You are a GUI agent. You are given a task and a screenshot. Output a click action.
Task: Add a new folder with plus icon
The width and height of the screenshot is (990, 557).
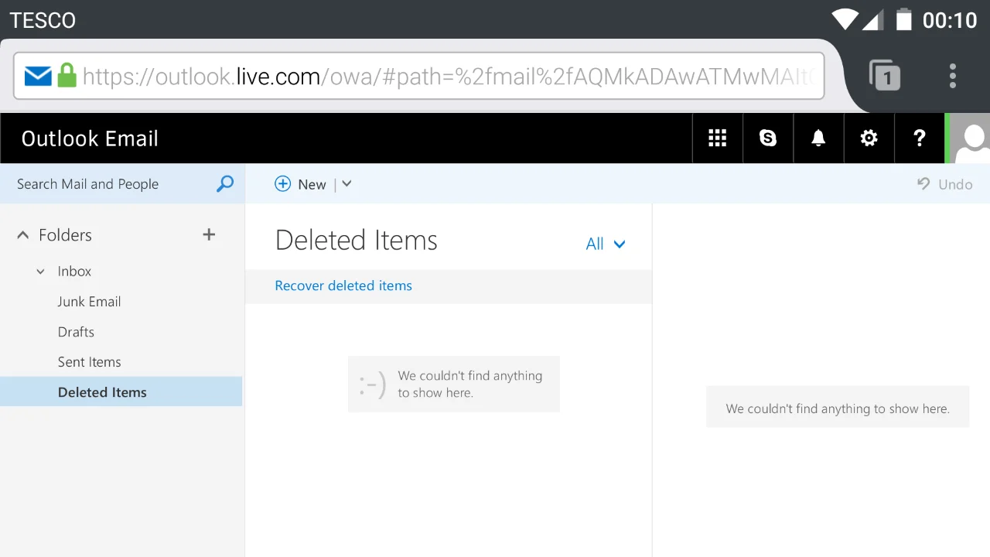pos(209,234)
